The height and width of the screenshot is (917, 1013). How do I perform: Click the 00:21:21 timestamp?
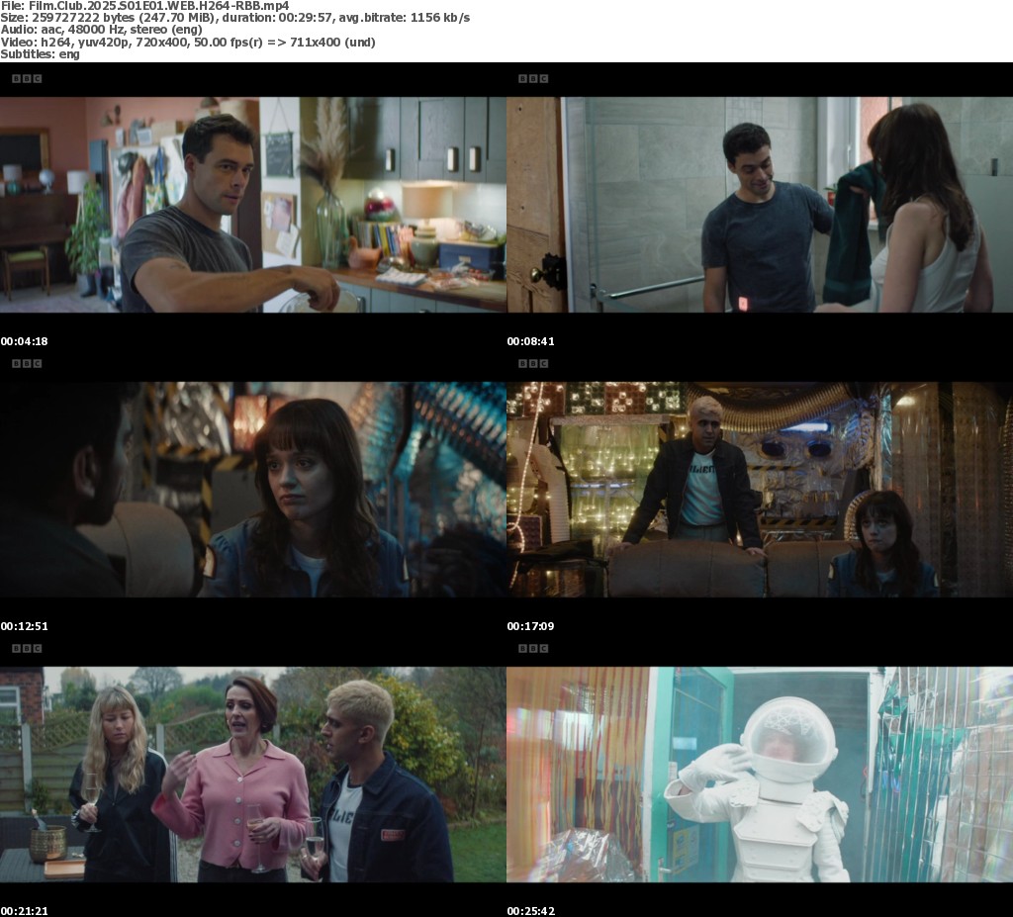[x=24, y=910]
